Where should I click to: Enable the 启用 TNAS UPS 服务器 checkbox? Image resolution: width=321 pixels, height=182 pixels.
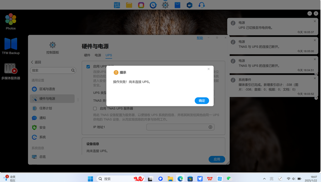tap(95, 108)
